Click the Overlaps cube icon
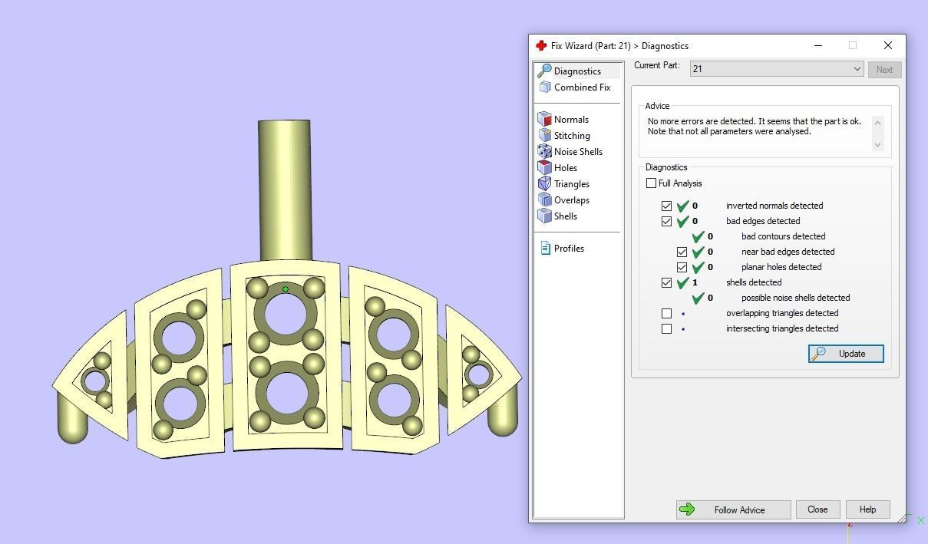The height and width of the screenshot is (544, 928). 544,199
